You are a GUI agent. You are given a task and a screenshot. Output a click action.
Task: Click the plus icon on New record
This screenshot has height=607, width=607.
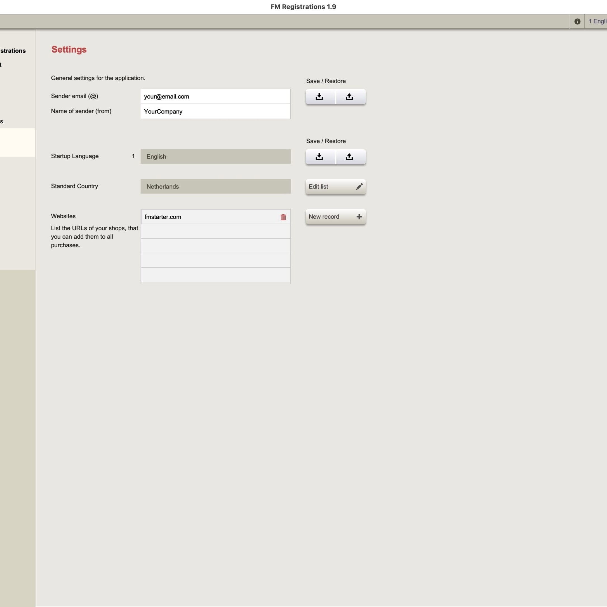(x=359, y=217)
